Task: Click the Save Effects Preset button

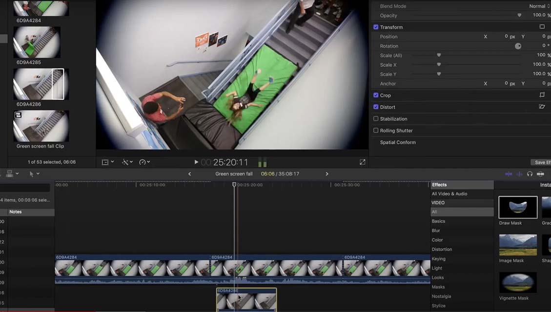Action: tap(541, 162)
